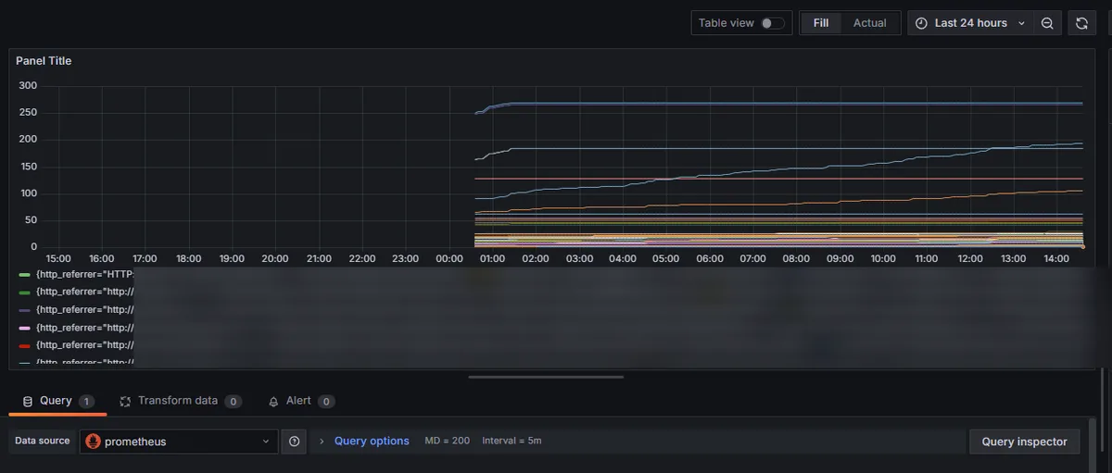Screen dimensions: 1112x473
Task: Expand the Query options section
Action: (371, 441)
